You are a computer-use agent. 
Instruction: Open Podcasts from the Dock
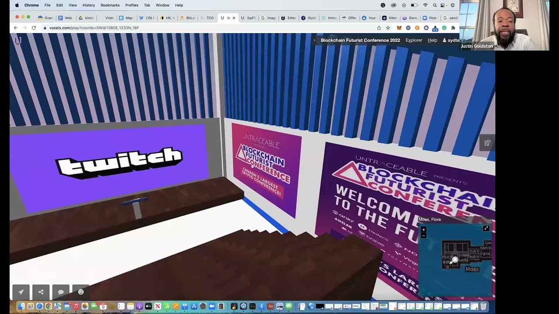pyautogui.click(x=140, y=306)
